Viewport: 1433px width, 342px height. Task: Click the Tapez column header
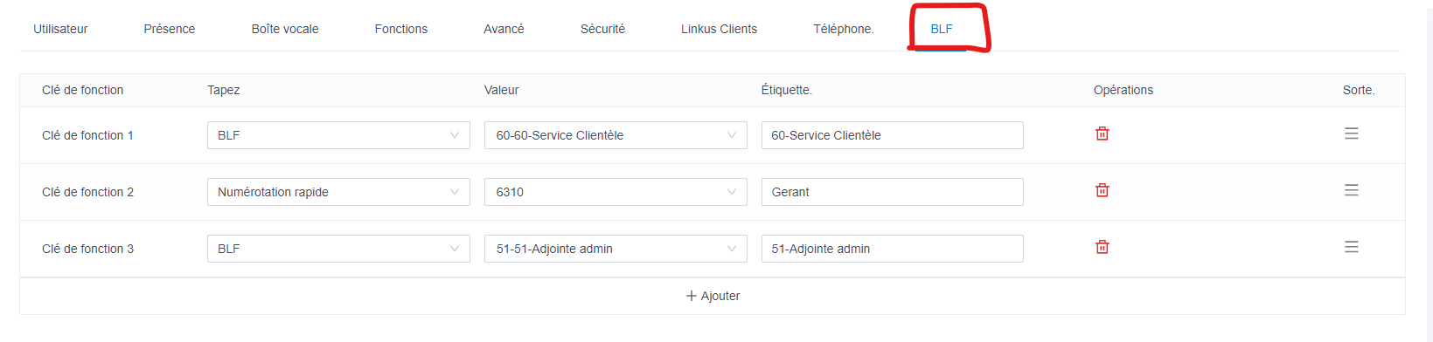click(224, 90)
